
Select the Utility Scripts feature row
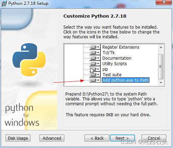point(115,64)
